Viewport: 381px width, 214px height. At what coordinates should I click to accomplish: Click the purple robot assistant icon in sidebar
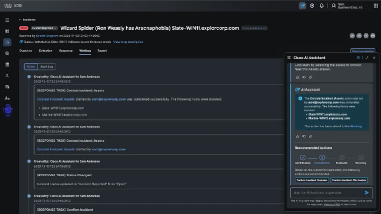click(8, 110)
